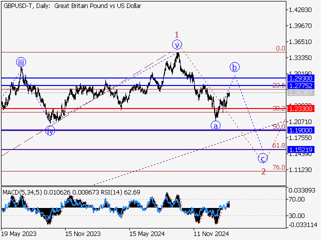
Task: Click the 1.15219 price level tag
Action: [301, 149]
